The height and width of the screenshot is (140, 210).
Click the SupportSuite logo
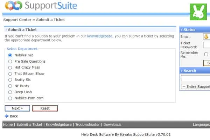click(x=41, y=6)
